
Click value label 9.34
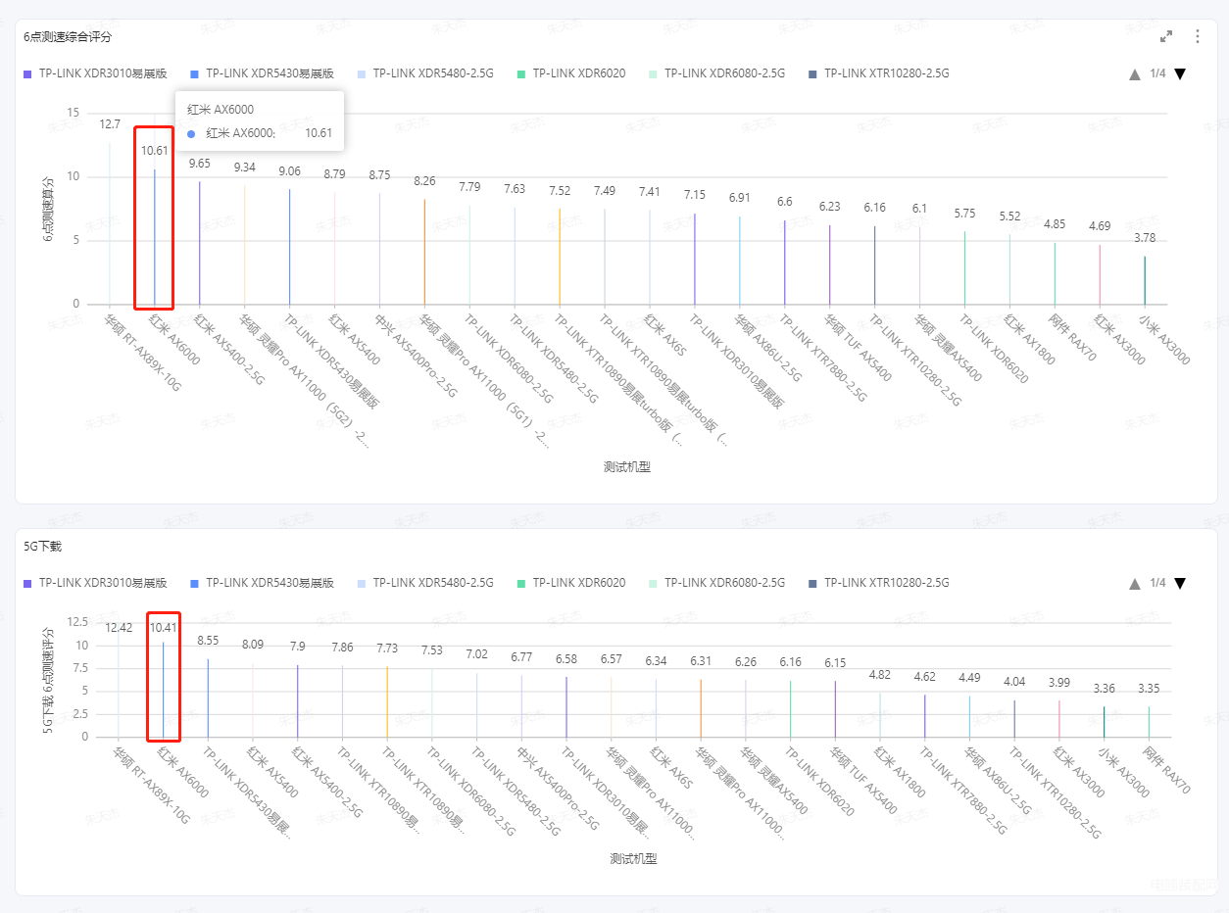point(244,168)
